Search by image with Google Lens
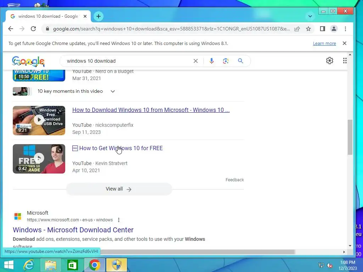Image resolution: width=363 pixels, height=272 pixels. coord(226,61)
